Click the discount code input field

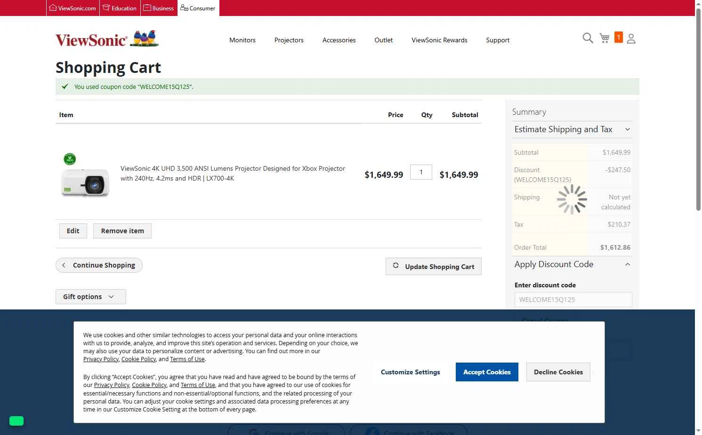573,300
